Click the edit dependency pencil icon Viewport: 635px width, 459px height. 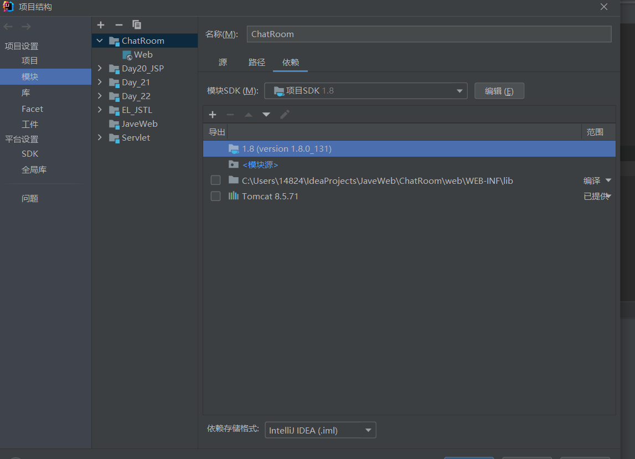pos(284,115)
